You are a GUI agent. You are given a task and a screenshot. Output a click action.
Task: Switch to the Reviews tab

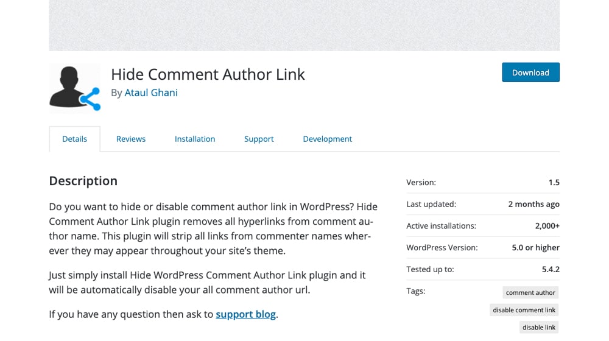click(131, 139)
